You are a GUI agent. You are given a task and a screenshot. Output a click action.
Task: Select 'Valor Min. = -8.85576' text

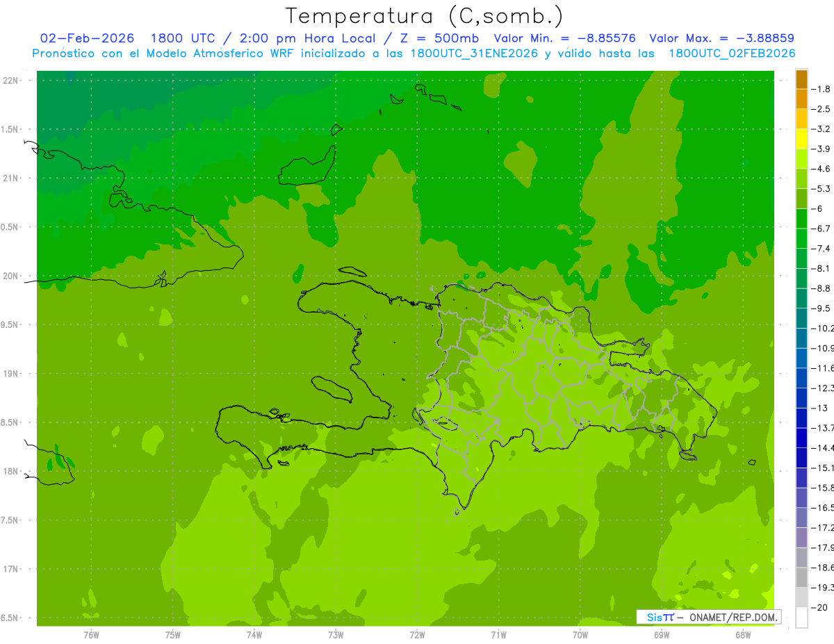click(x=564, y=38)
